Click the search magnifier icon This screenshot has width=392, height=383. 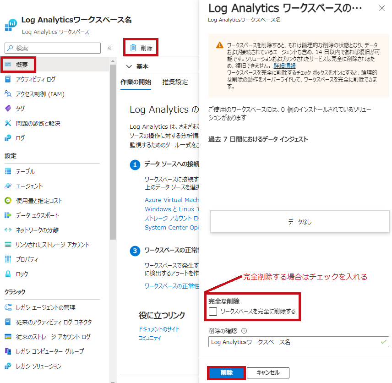pyautogui.click(x=10, y=48)
